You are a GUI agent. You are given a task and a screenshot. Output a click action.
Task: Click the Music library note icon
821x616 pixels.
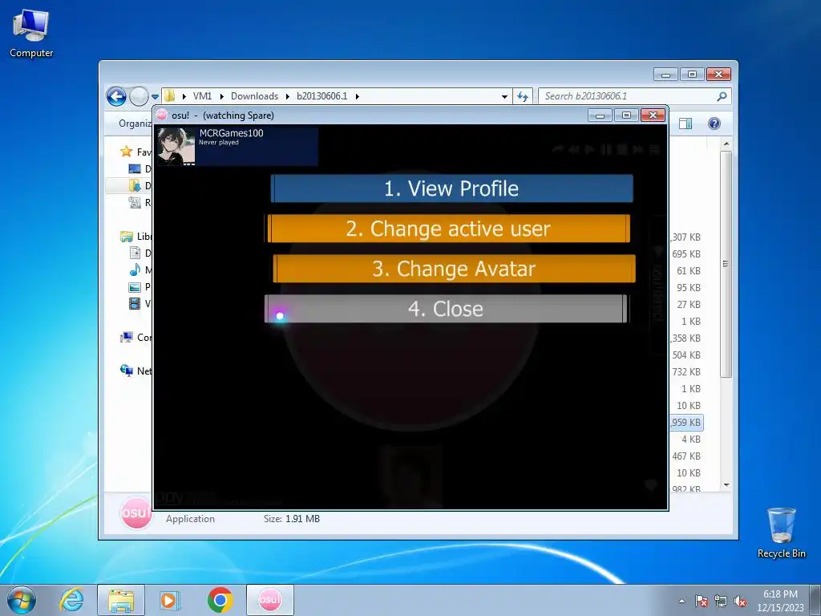click(135, 269)
